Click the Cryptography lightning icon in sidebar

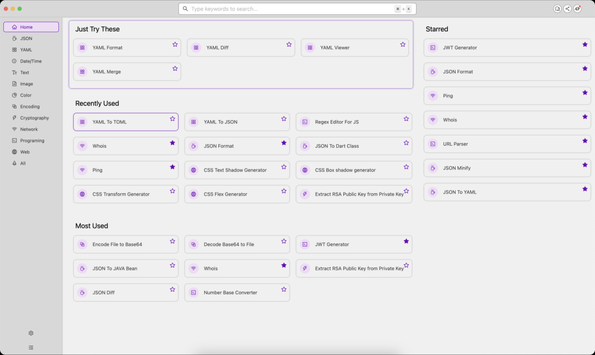pos(14,118)
